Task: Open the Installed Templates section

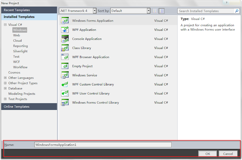Action: tap(29, 17)
